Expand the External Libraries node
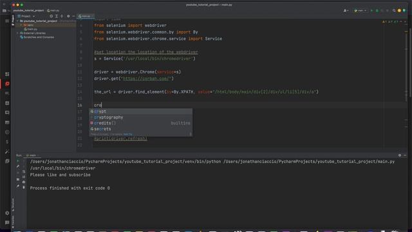The width and height of the screenshot is (412, 232). 18,33
